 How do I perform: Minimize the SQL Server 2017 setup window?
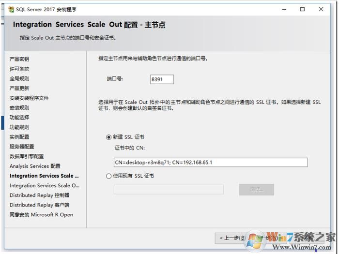click(x=284, y=9)
